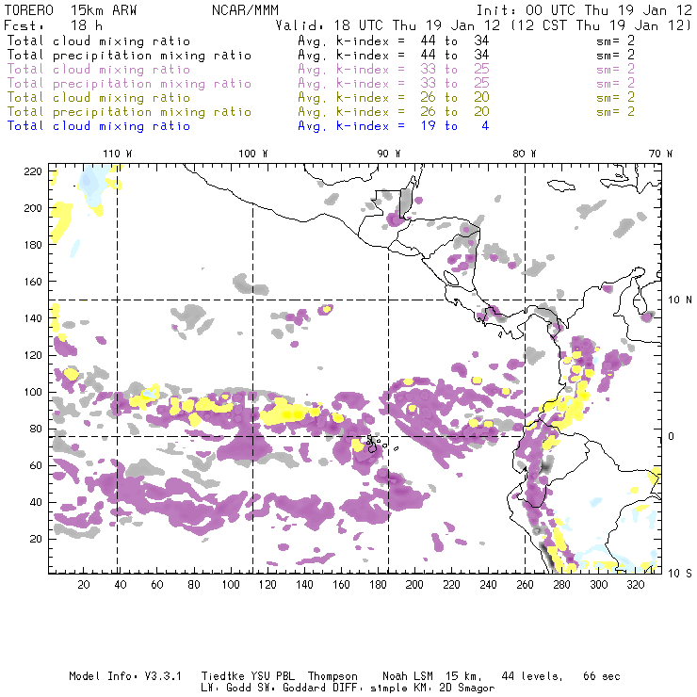Select the "Noah LSM" label
The height and width of the screenshot is (697, 697).
tap(408, 676)
